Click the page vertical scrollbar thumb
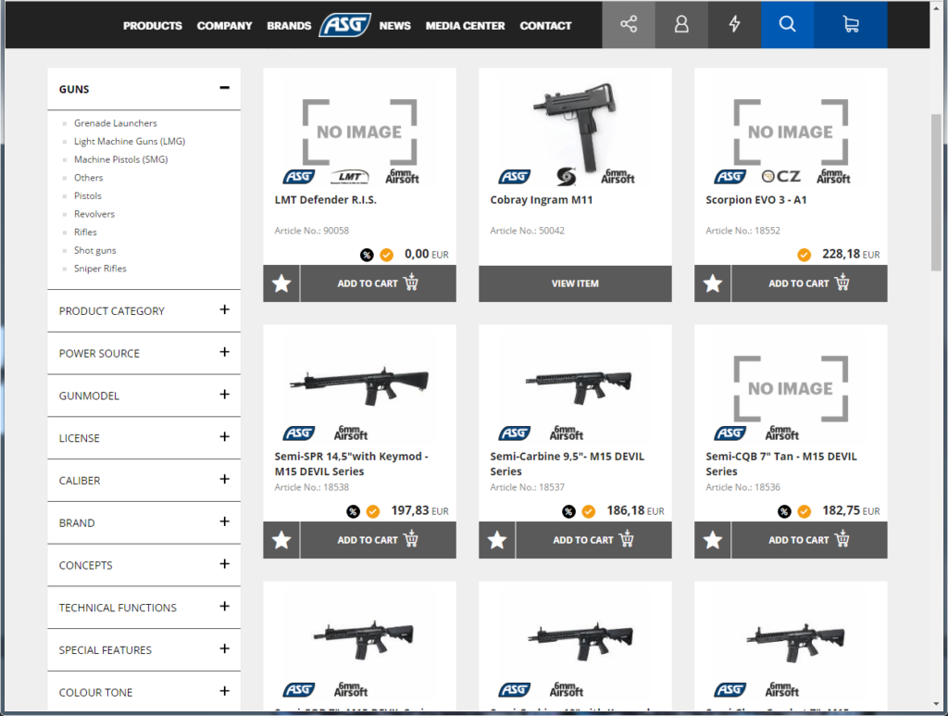The image size is (948, 716). coord(936,193)
